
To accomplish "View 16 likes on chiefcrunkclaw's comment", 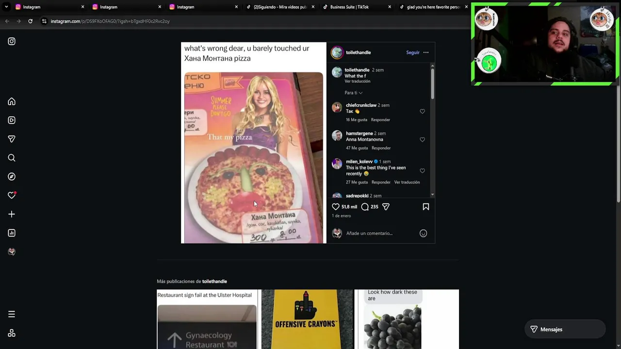I will pyautogui.click(x=357, y=120).
